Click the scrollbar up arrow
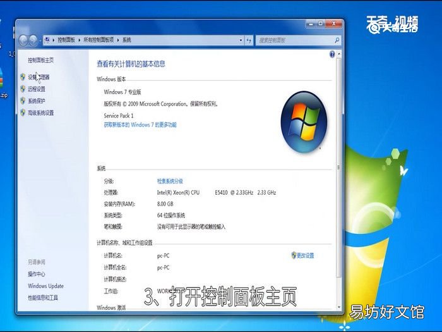 click(x=339, y=54)
